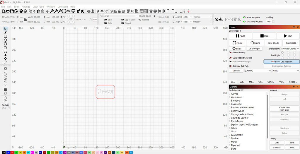Activate the Pan/Move view arrows icon
Viewport: 300px width, 154px height.
(x=48, y=11)
